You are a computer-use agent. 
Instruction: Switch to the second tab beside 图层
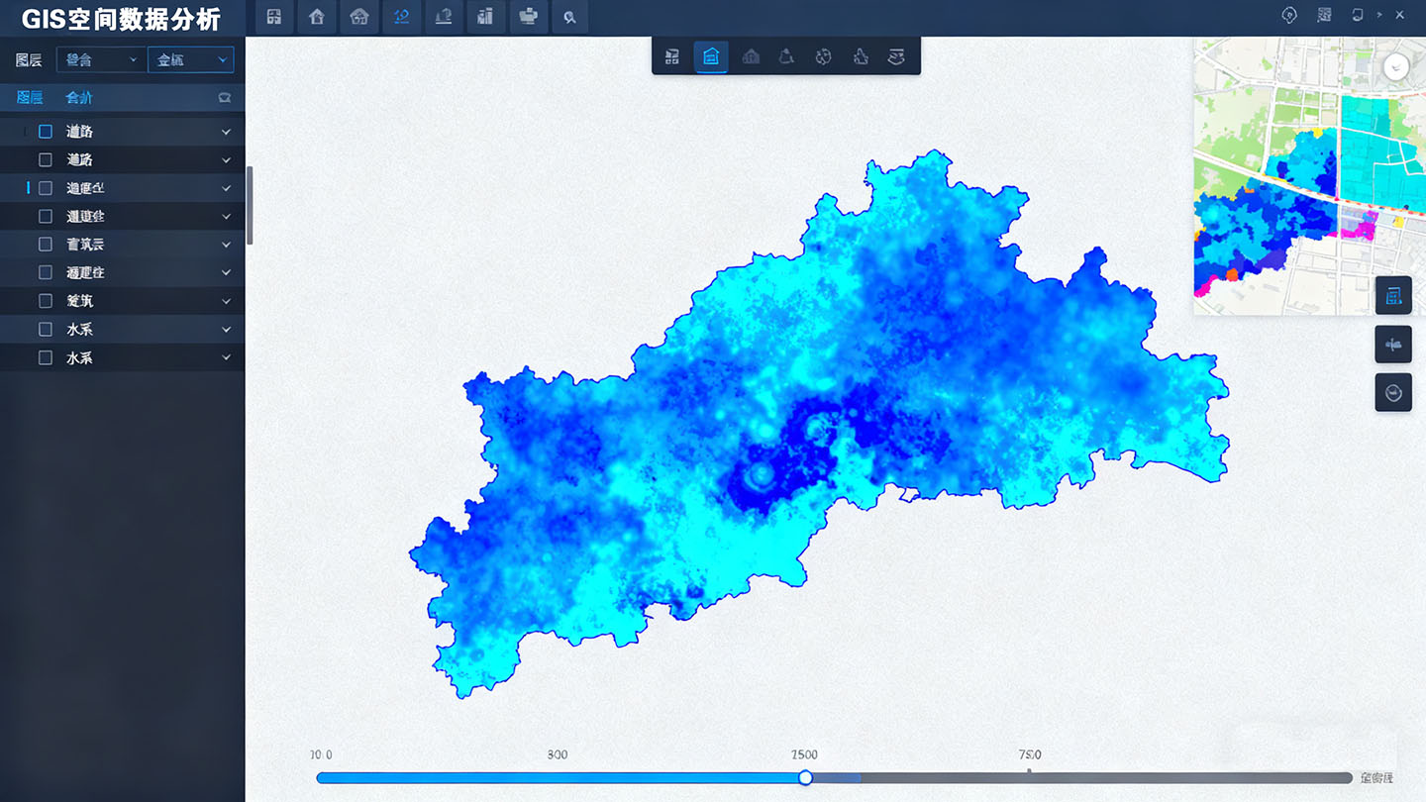coord(79,97)
